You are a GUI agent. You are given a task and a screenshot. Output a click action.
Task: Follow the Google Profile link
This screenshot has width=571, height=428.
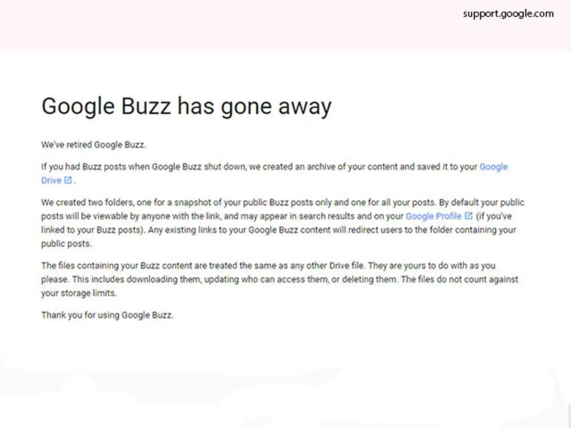[433, 216]
